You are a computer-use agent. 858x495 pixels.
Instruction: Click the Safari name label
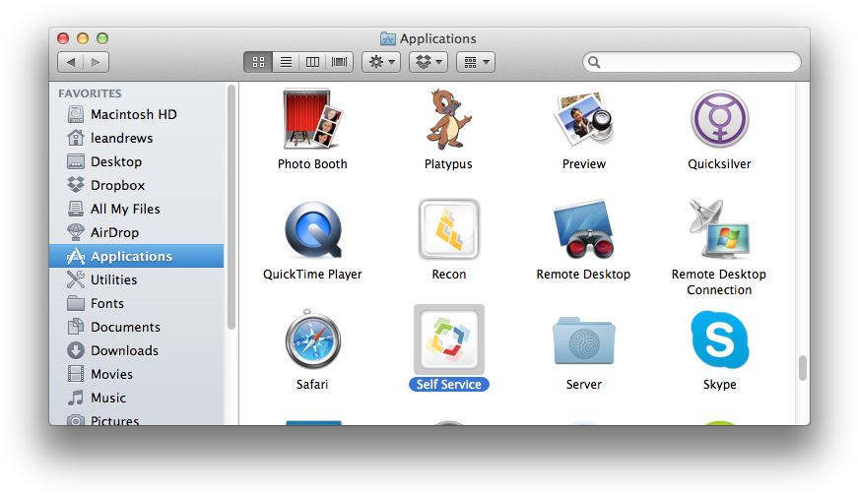(312, 385)
